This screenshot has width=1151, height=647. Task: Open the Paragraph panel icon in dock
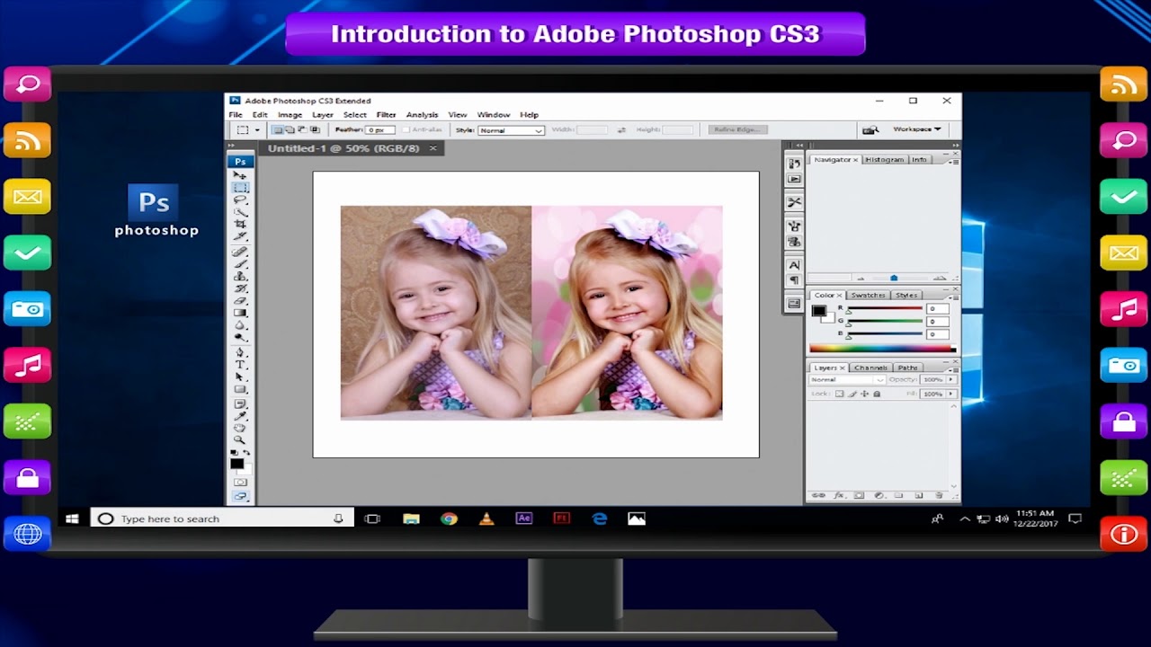click(x=794, y=280)
